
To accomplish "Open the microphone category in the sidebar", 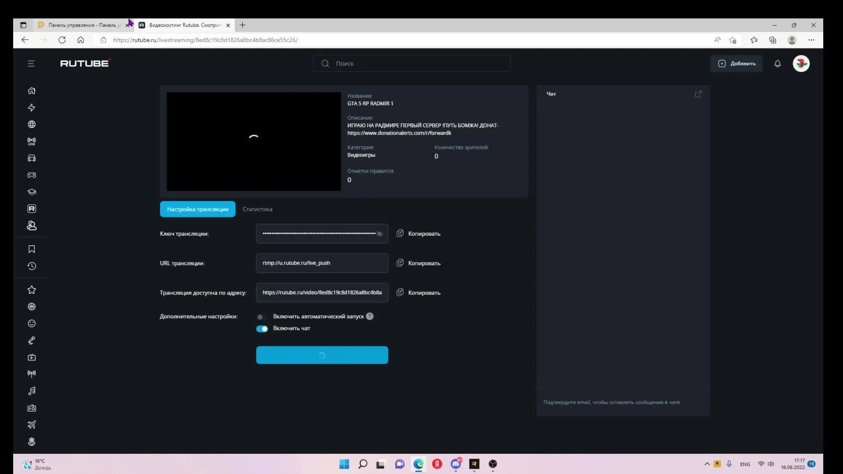I will (32, 340).
